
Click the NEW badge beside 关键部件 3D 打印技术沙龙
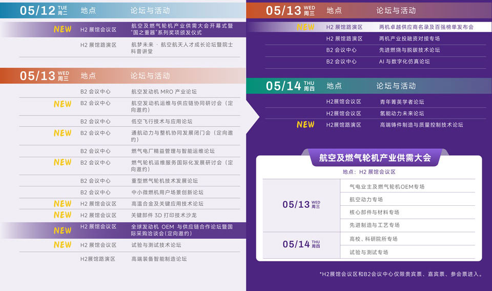63,215
